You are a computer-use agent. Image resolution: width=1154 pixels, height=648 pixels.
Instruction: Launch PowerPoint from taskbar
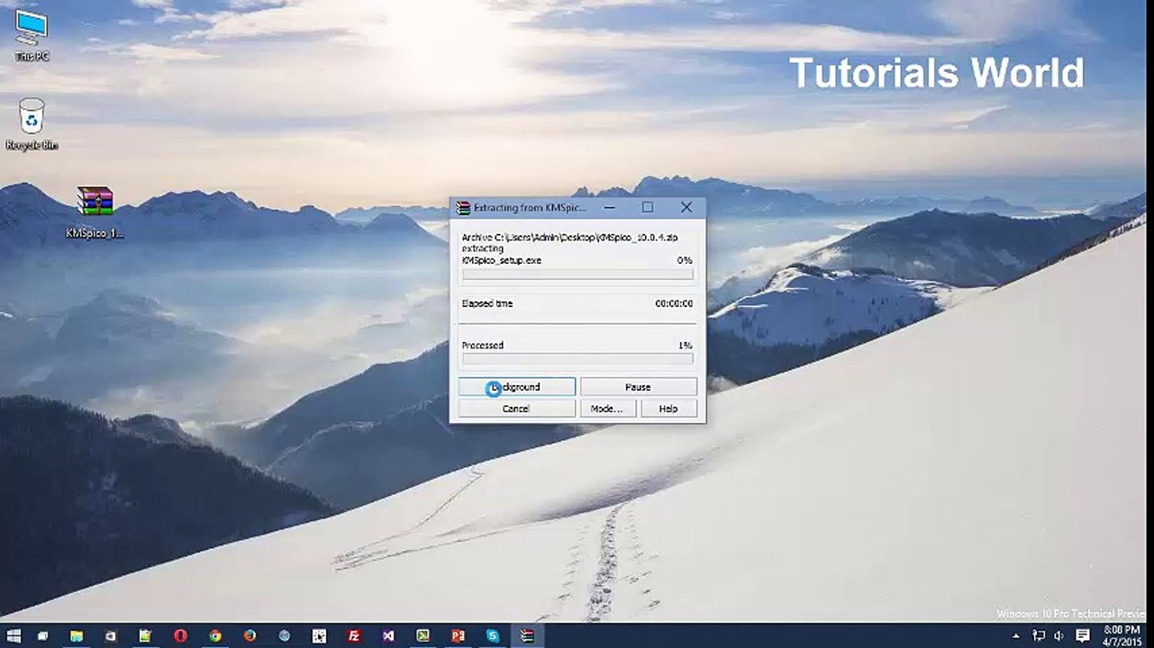(x=458, y=635)
